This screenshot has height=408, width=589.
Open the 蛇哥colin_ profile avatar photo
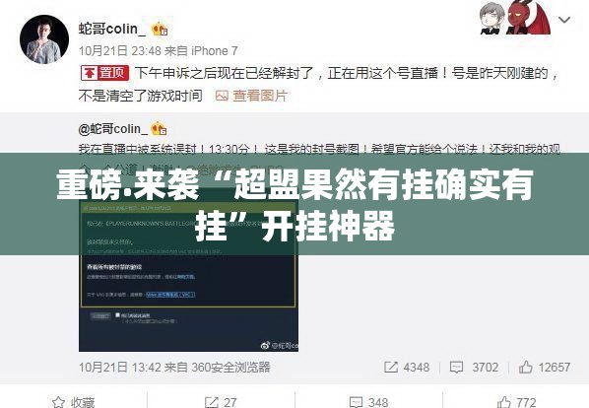click(x=44, y=39)
